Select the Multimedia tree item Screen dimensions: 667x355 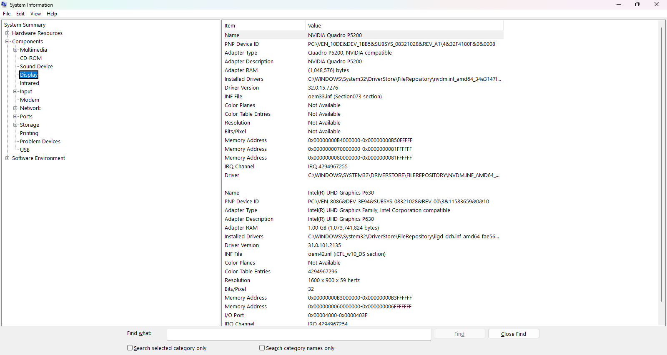pos(33,50)
